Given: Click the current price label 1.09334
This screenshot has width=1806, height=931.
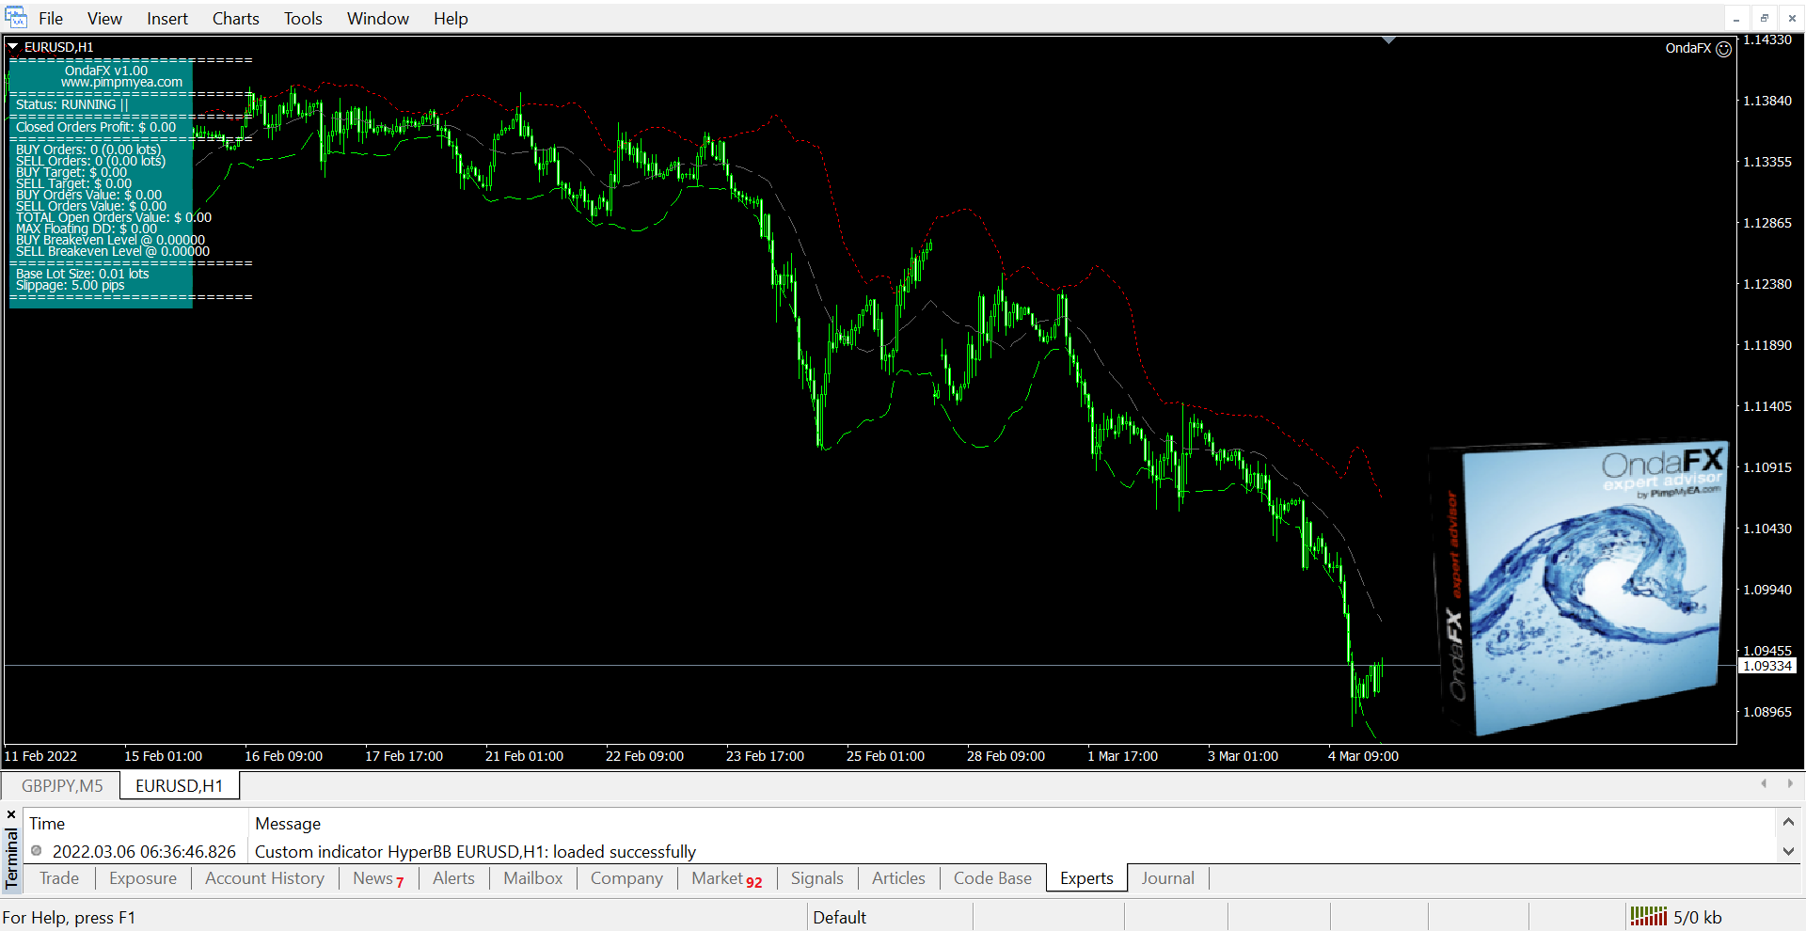Looking at the screenshot, I should (x=1766, y=666).
